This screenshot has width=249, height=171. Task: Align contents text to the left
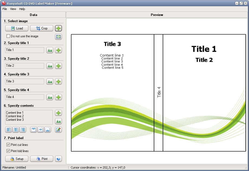click(x=9, y=130)
